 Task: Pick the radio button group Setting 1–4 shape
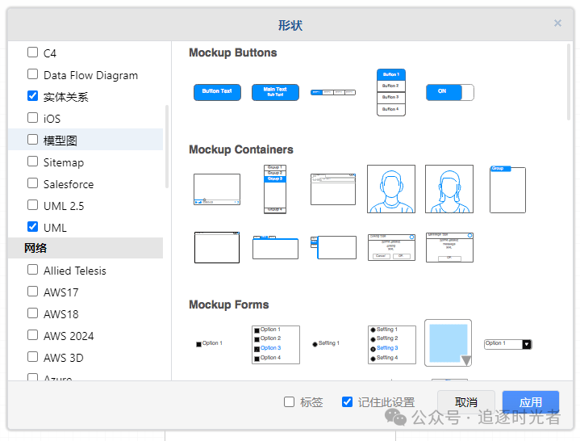point(391,344)
